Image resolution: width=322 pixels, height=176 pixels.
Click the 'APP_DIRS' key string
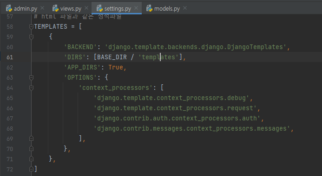point(82,67)
